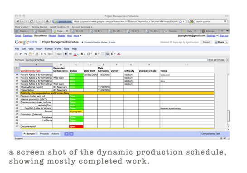Switch to the Actions sheet tab
This screenshot has height=173, width=247.
(55, 133)
